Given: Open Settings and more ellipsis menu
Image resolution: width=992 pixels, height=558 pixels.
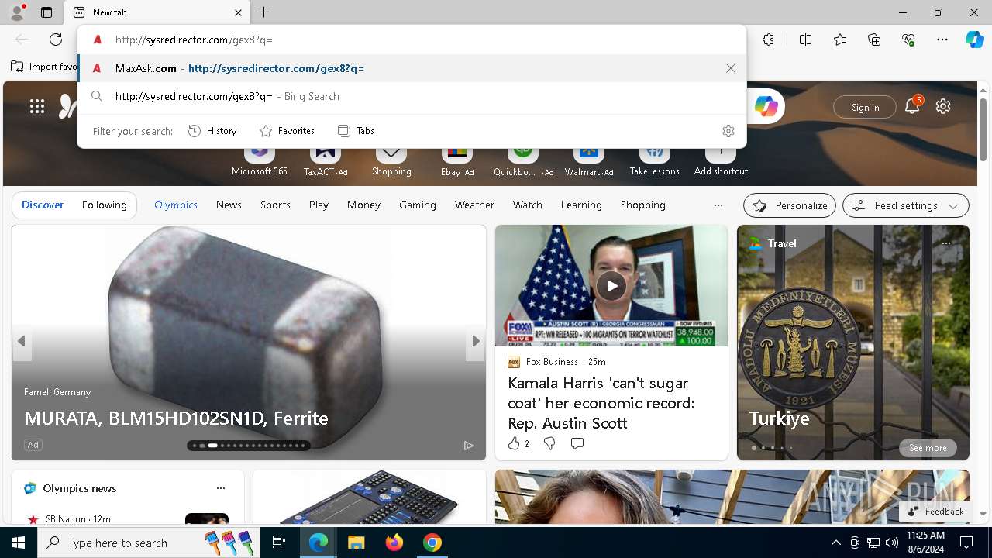Looking at the screenshot, I should (x=942, y=40).
